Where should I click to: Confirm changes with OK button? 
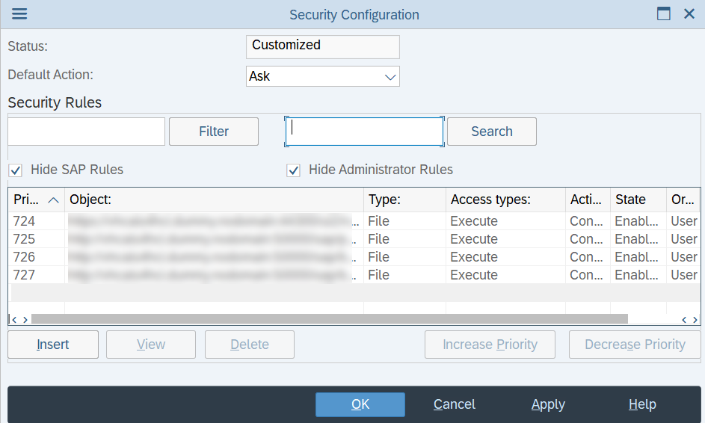(x=360, y=404)
